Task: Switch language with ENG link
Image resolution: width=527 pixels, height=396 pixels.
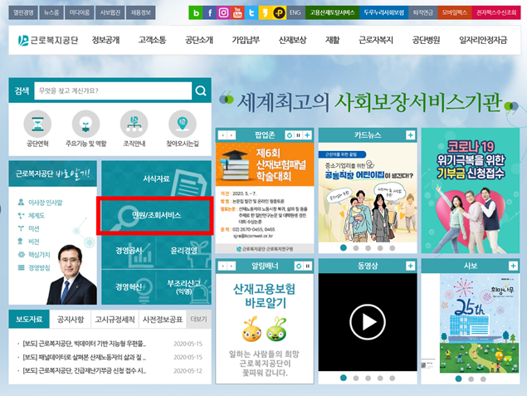Action: coord(295,12)
